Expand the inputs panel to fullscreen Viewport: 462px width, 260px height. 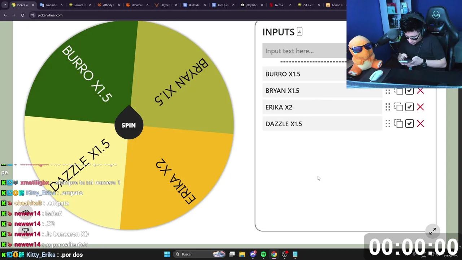click(x=432, y=231)
